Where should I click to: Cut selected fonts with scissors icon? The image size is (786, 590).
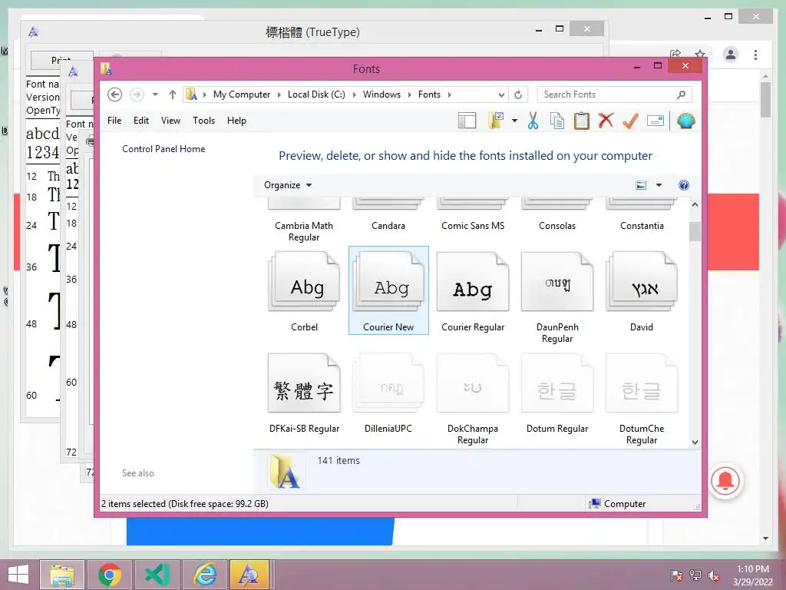tap(533, 121)
